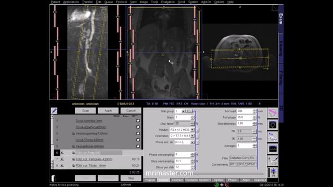Click the Apply button
The height and width of the screenshot is (187, 333).
pos(108,111)
